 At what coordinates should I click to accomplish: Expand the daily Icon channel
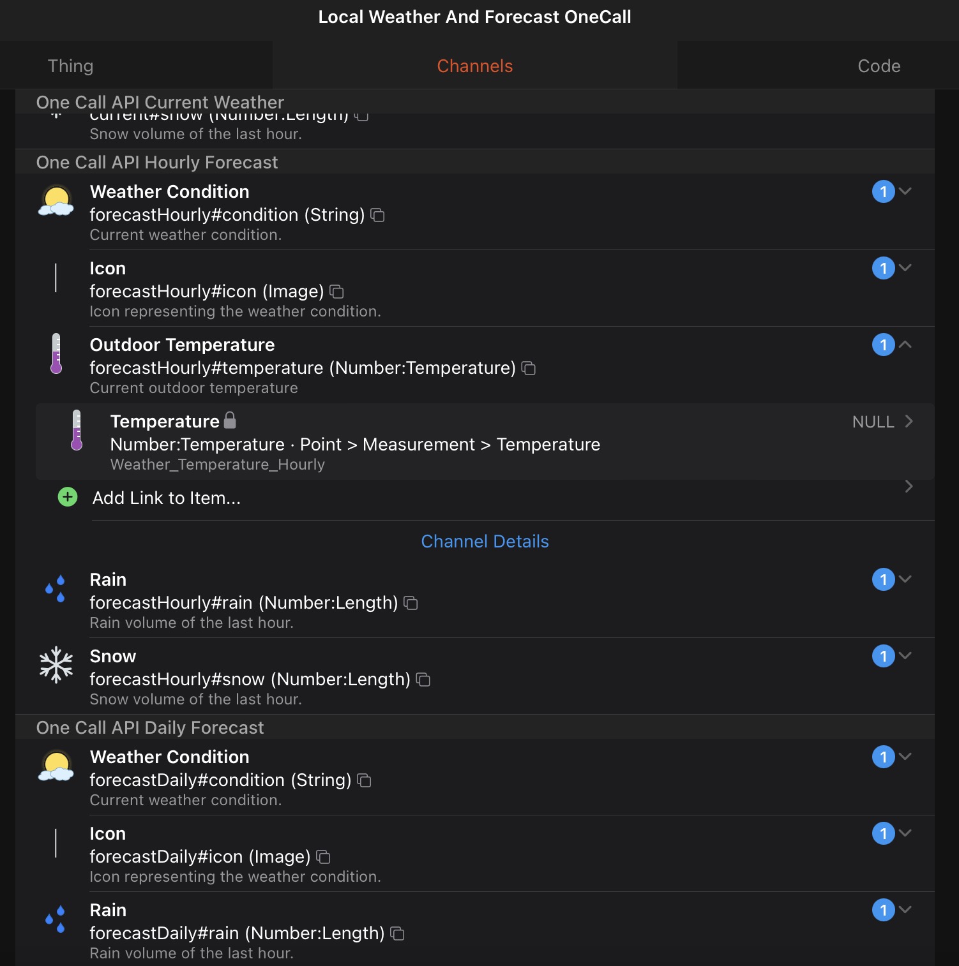pos(905,833)
